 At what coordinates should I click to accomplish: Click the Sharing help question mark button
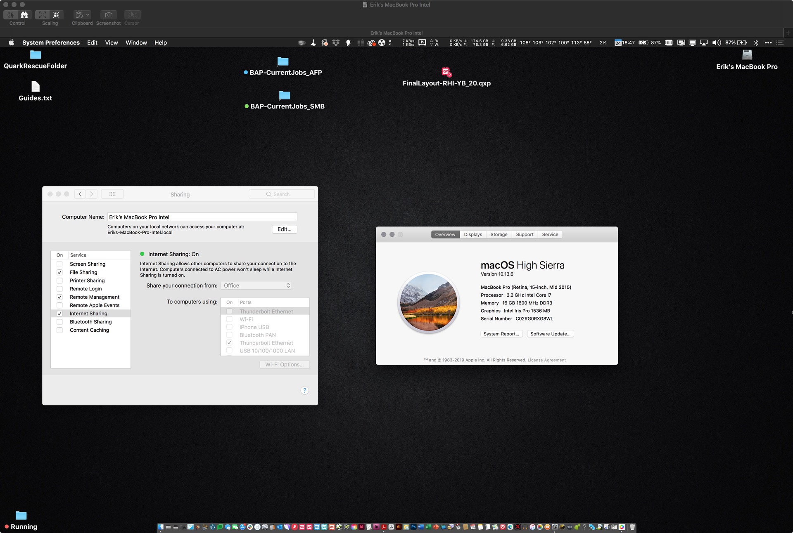(304, 391)
